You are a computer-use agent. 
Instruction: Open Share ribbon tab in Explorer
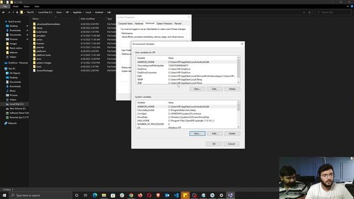pos(27,7)
